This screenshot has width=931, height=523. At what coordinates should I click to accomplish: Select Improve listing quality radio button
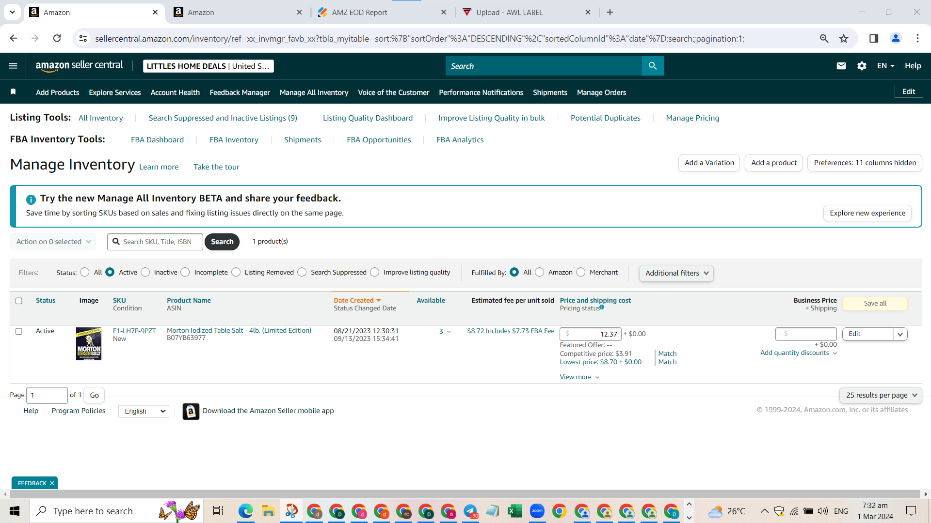(x=375, y=272)
